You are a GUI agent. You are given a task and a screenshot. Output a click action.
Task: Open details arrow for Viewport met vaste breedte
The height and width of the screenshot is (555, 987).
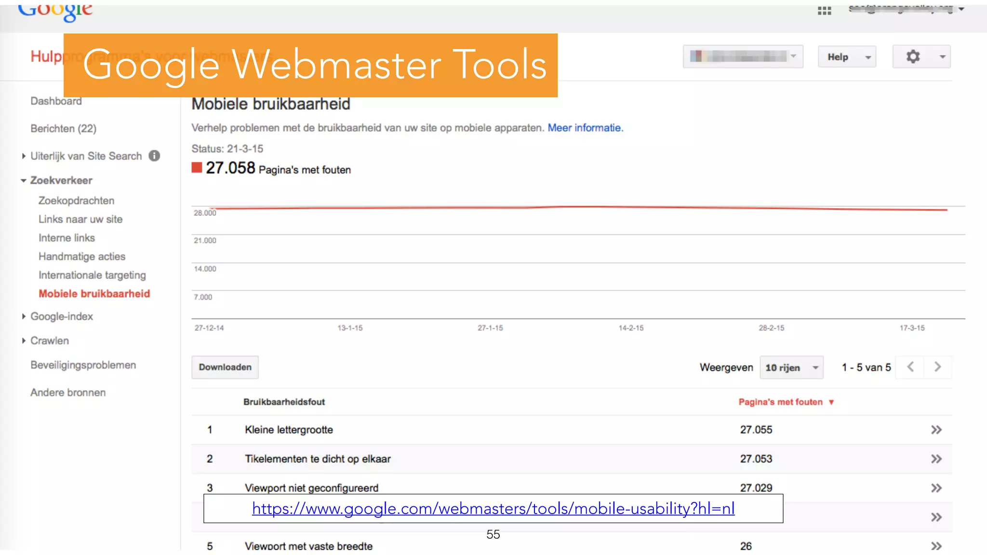point(936,546)
